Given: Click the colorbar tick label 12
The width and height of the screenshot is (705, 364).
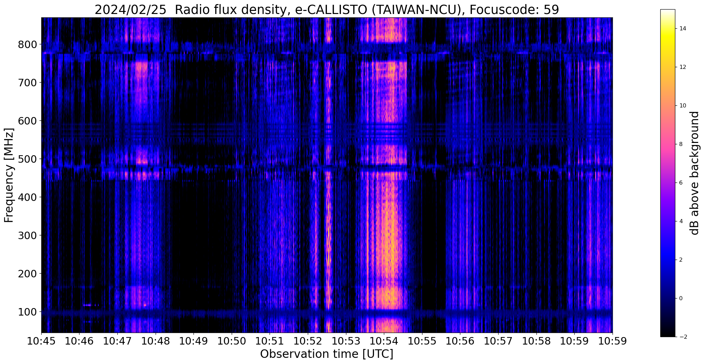Looking at the screenshot, I should 683,67.
